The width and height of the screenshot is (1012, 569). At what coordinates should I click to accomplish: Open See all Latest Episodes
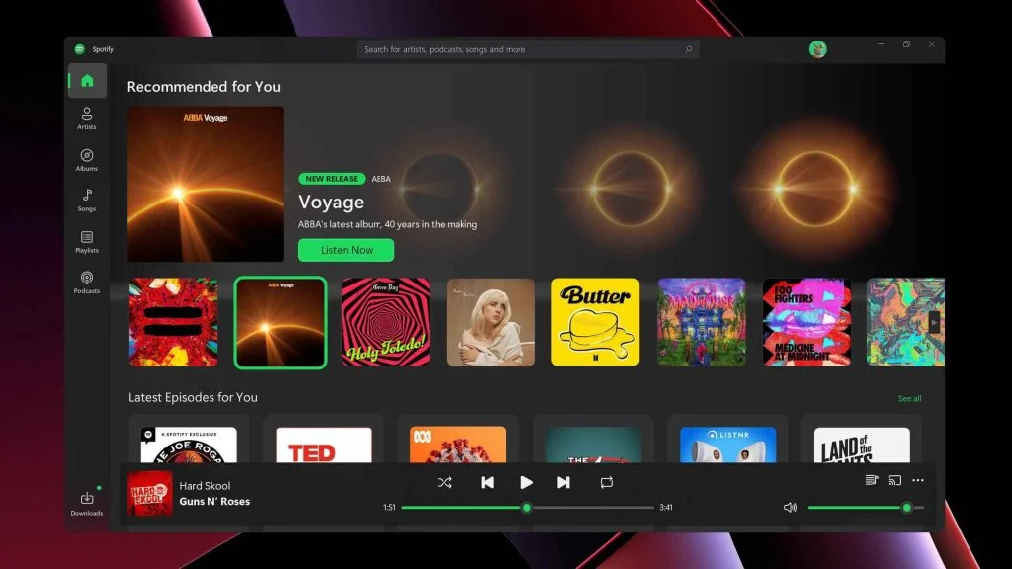909,397
